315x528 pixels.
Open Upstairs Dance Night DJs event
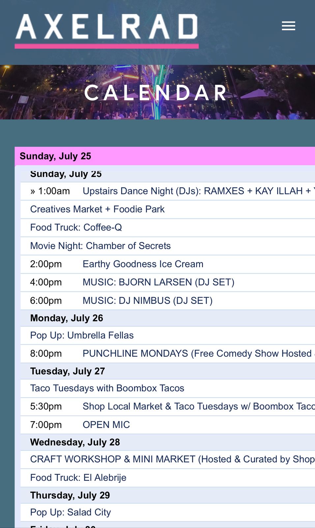pyautogui.click(x=196, y=191)
